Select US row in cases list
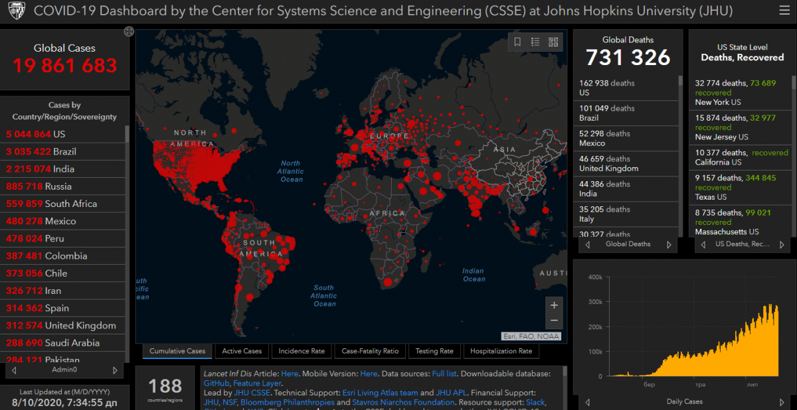The height and width of the screenshot is (410, 797). pyautogui.click(x=62, y=134)
